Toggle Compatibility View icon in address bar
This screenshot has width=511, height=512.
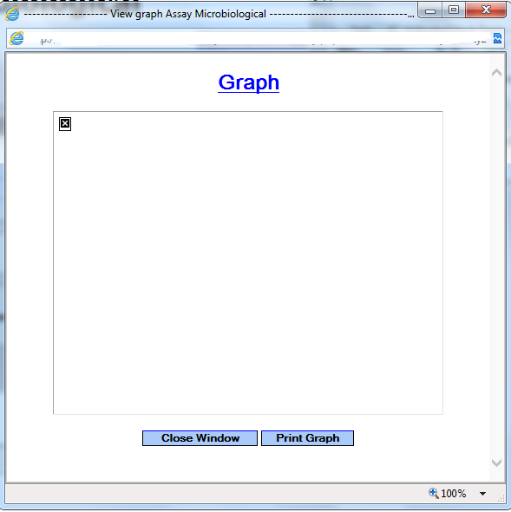[497, 38]
